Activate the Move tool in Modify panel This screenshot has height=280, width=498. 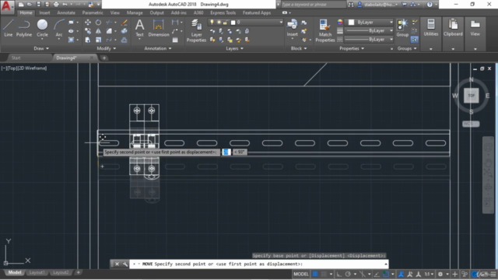tap(88, 23)
